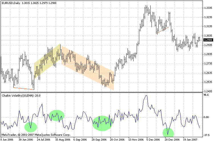Image resolution: width=214 pixels, height=142 pixels.
Task: Select the largest green ellipse near 28 Sep
Action: click(102, 123)
